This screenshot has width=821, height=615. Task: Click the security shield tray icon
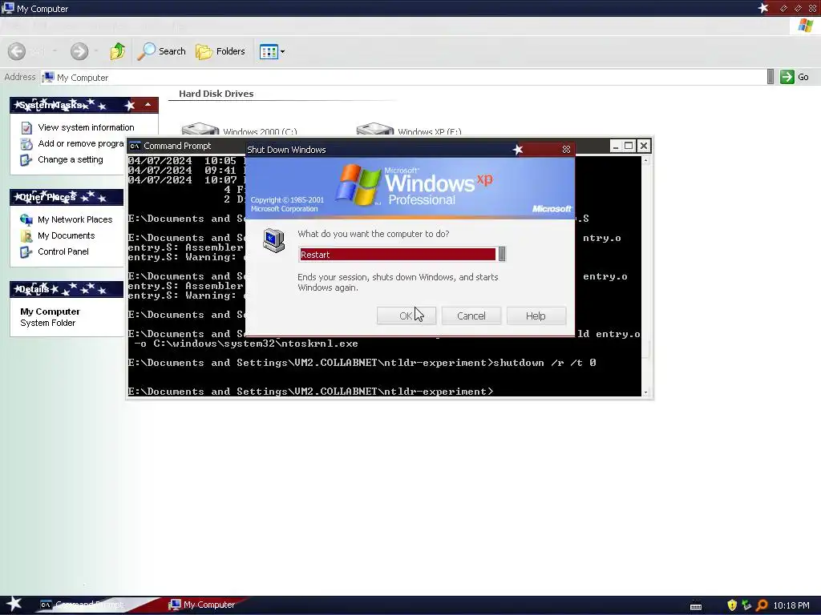pos(732,605)
